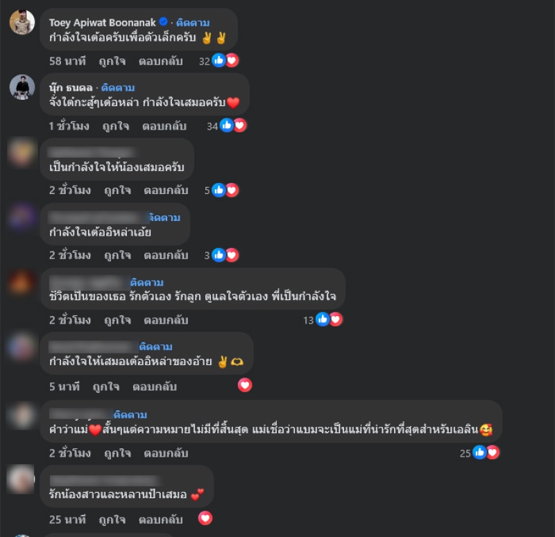Reply to the 5 นาที comment
555x537 pixels.
point(154,387)
